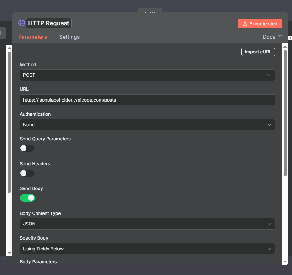Click the small arrow right of the Docs link

(x=290, y=38)
